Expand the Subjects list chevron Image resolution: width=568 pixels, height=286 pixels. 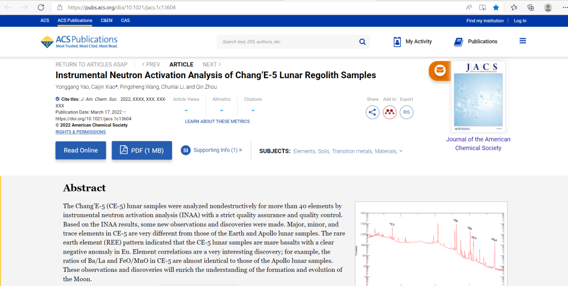pos(401,151)
